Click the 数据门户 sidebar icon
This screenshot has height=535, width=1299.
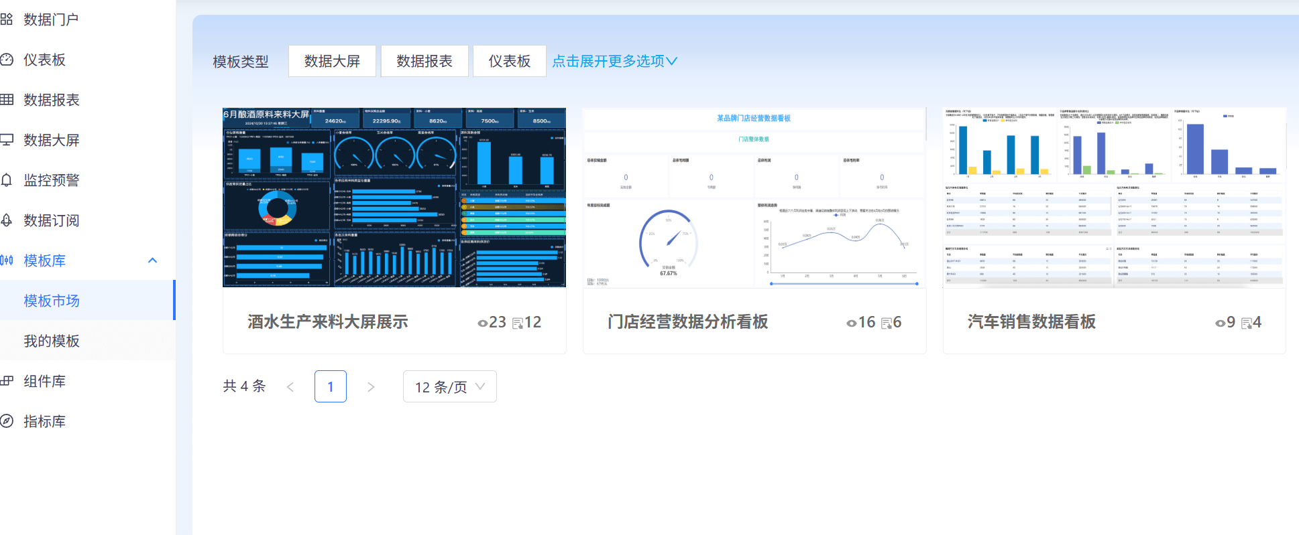(x=7, y=19)
